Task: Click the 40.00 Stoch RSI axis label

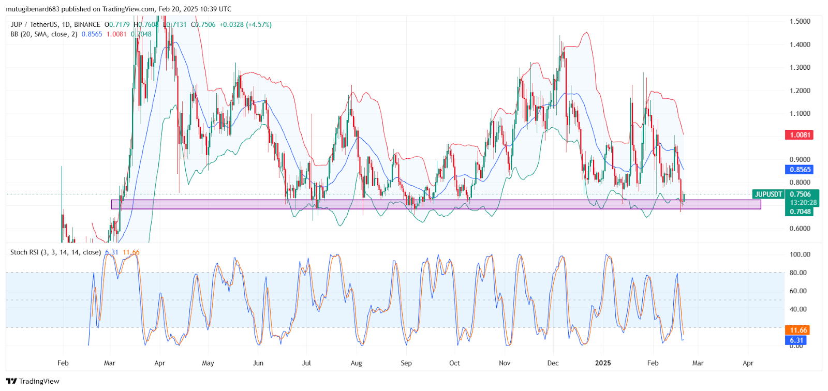Action: (798, 309)
